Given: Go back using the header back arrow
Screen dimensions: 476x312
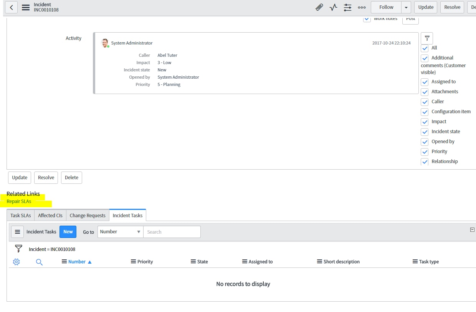Looking at the screenshot, I should click(11, 7).
